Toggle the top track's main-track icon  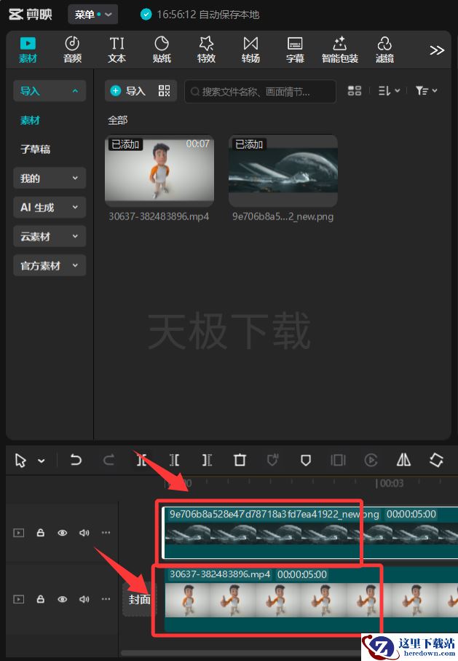[18, 533]
